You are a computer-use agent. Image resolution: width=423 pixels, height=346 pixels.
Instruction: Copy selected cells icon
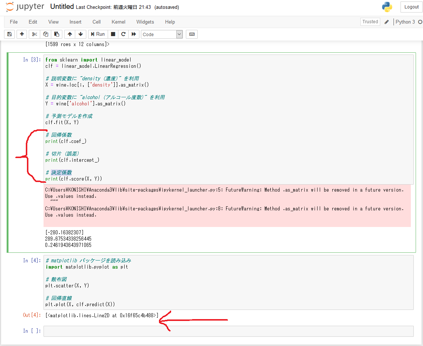46,34
